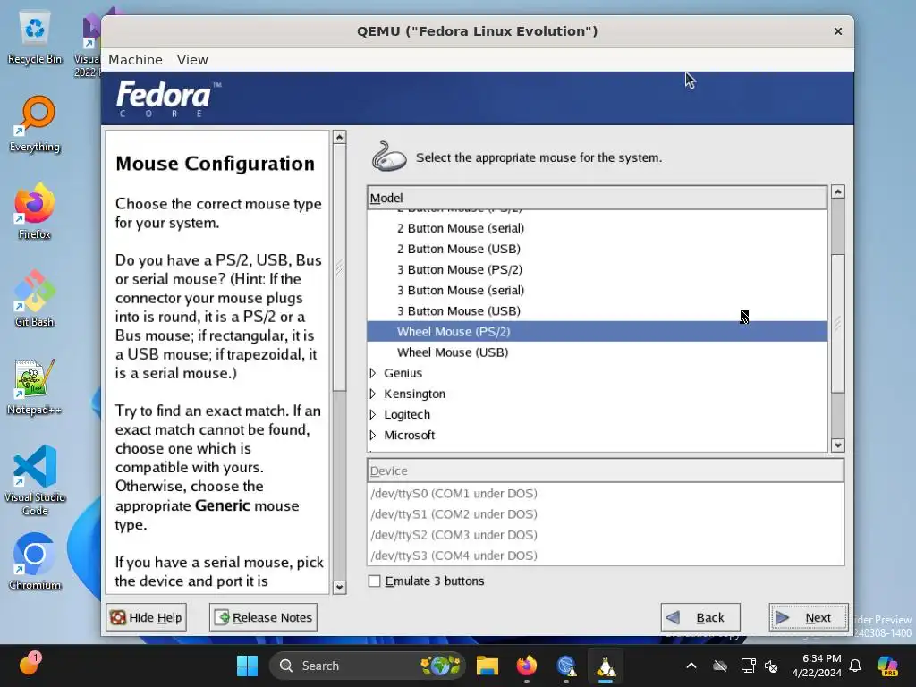Select /dev/ttyS1 (COM2 under DOS)
The image size is (916, 687).
tap(606, 514)
